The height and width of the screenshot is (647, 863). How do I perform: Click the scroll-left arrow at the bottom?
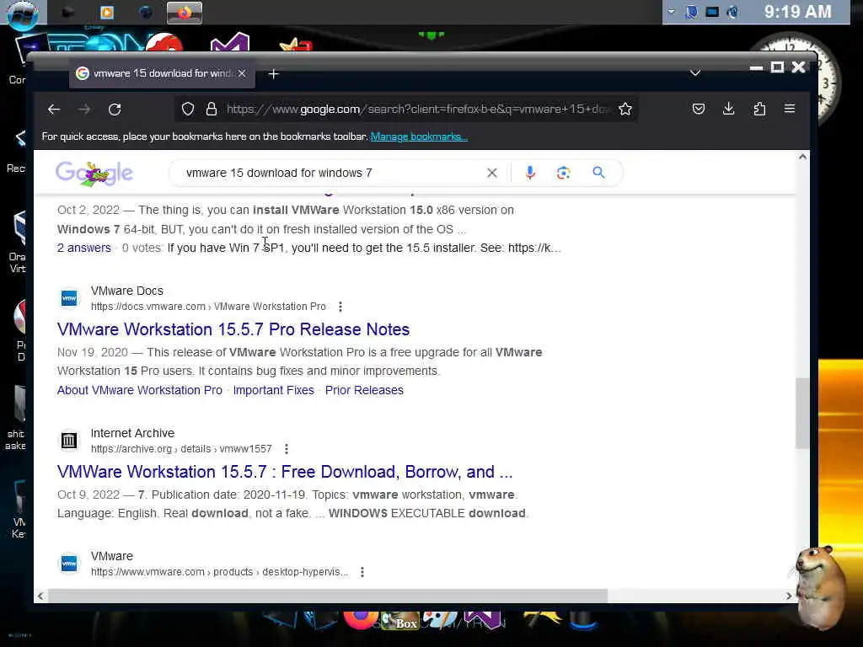click(40, 596)
